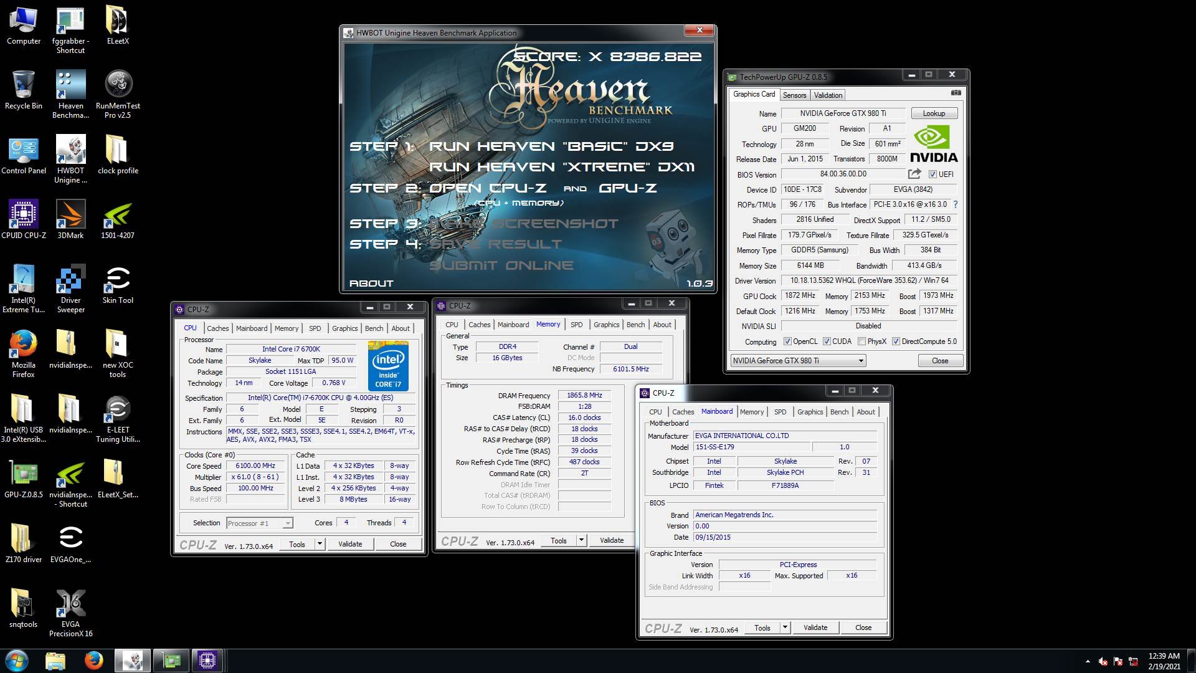Screen dimensions: 1196x673
Task: Launch the E-LEET Tuning Utility icon
Action: pyautogui.click(x=118, y=419)
